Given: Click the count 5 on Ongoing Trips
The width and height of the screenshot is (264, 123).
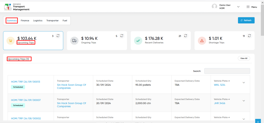Looking at the screenshot, I should click(x=117, y=36).
